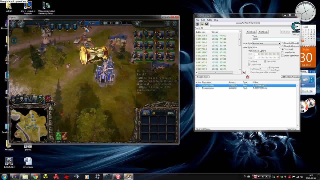320x180 pixels.
Task: Click the informacja document desktop icon
Action: click(x=28, y=162)
